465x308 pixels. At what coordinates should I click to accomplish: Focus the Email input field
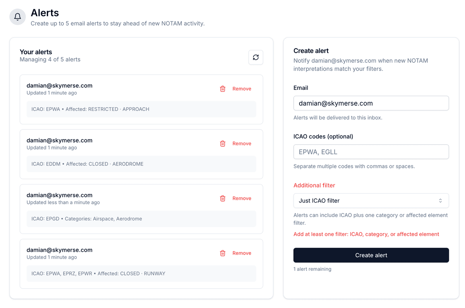click(371, 103)
